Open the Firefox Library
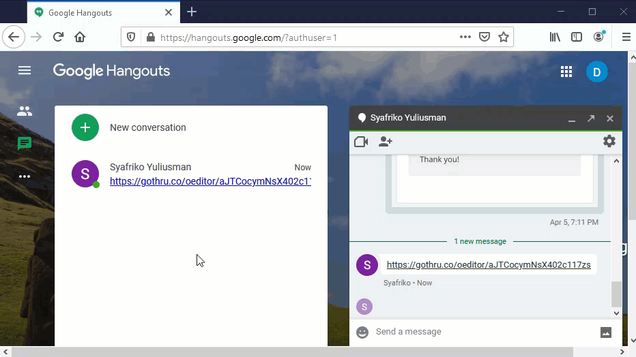Screen dimensions: 636x357 [x=555, y=37]
